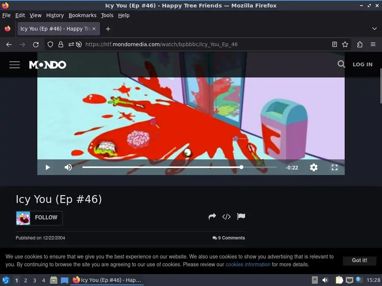Toggle reader view
Image resolution: width=382 pixels, height=286 pixels.
335,44
